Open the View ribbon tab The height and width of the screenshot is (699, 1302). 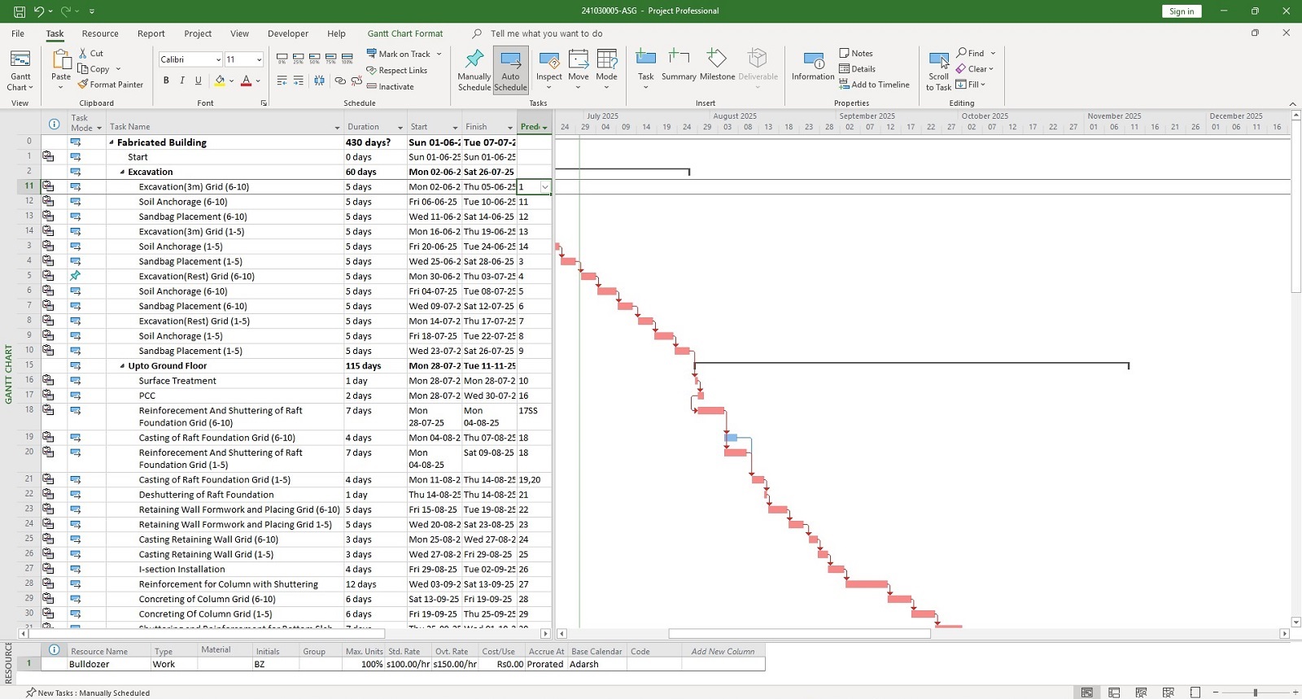click(x=239, y=34)
